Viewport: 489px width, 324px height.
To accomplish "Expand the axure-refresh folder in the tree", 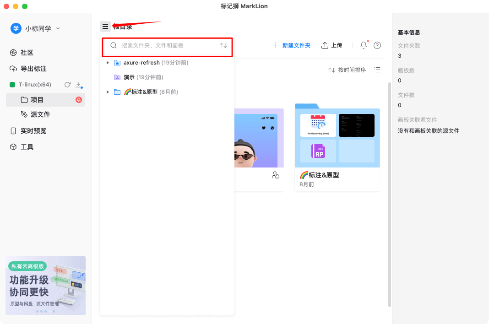I will coord(108,63).
